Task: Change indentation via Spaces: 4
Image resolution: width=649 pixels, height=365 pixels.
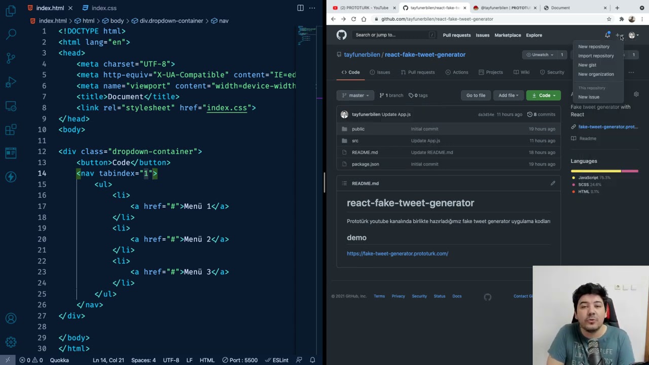Action: (143, 360)
